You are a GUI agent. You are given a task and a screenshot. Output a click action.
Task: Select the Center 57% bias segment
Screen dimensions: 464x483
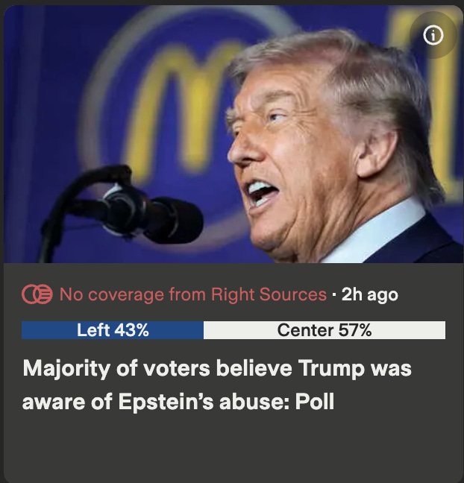coord(325,330)
